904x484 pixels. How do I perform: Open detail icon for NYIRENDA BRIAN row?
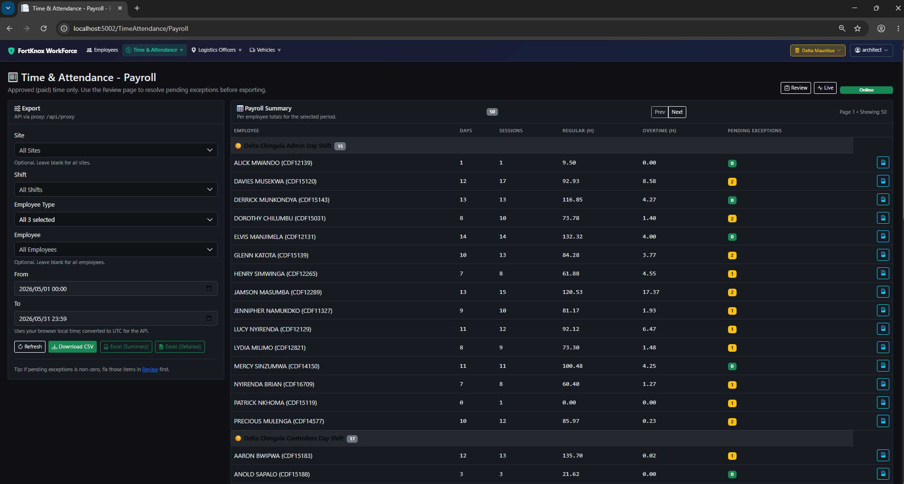883,384
